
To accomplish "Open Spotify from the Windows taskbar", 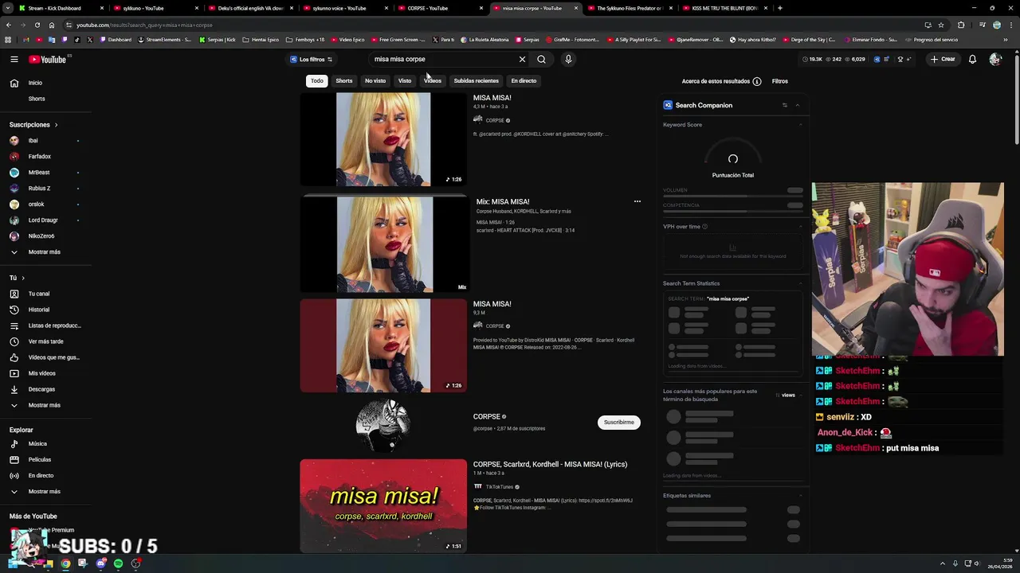I will click(x=118, y=563).
